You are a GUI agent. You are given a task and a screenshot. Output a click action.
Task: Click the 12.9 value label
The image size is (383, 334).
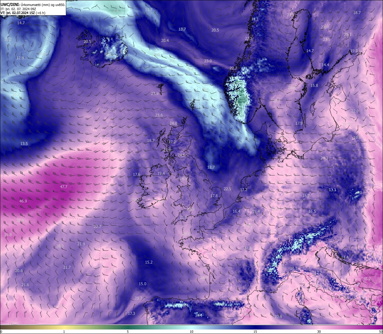click(20, 58)
